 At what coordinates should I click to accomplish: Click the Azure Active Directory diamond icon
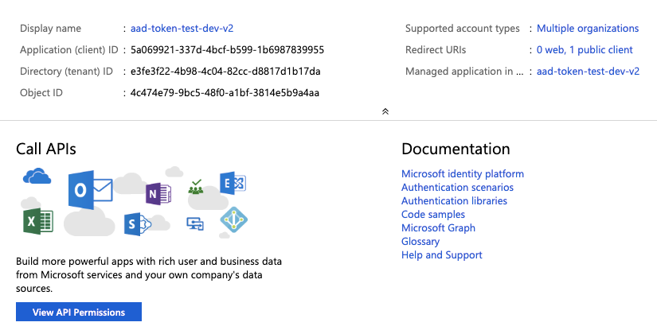(234, 219)
